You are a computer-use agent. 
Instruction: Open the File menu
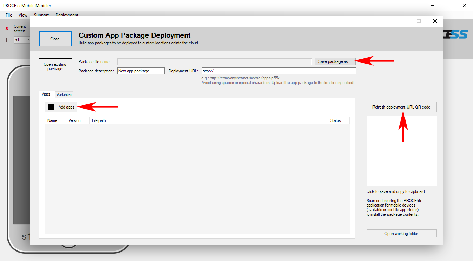9,15
